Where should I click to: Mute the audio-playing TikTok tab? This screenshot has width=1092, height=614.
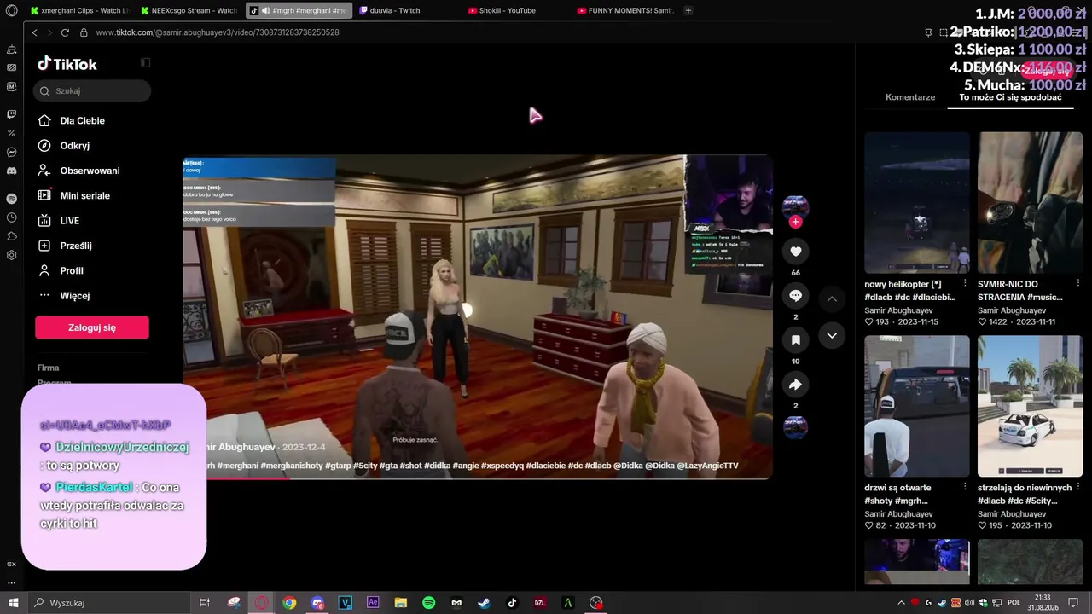[x=265, y=11]
